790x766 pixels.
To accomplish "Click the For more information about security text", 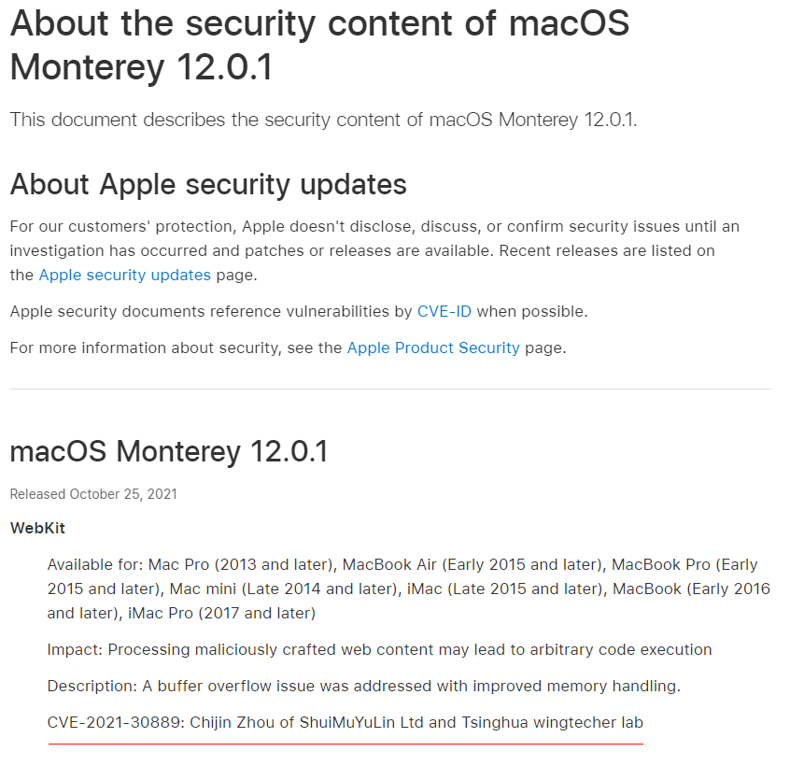I will click(x=176, y=348).
